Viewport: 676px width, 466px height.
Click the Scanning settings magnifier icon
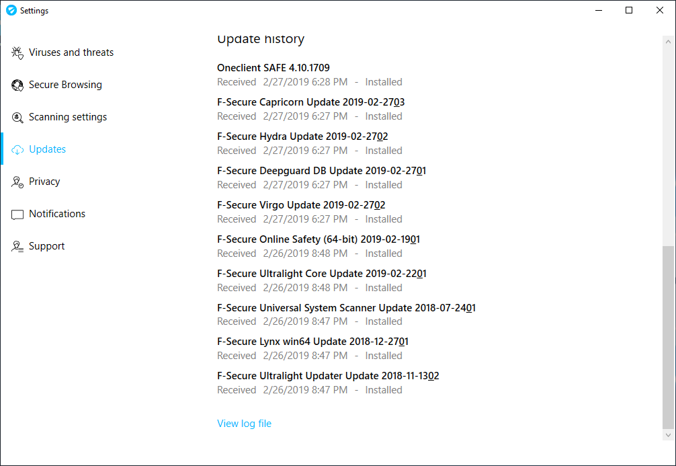[17, 118]
